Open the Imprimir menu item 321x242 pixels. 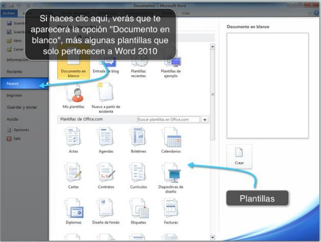[x=14, y=95]
